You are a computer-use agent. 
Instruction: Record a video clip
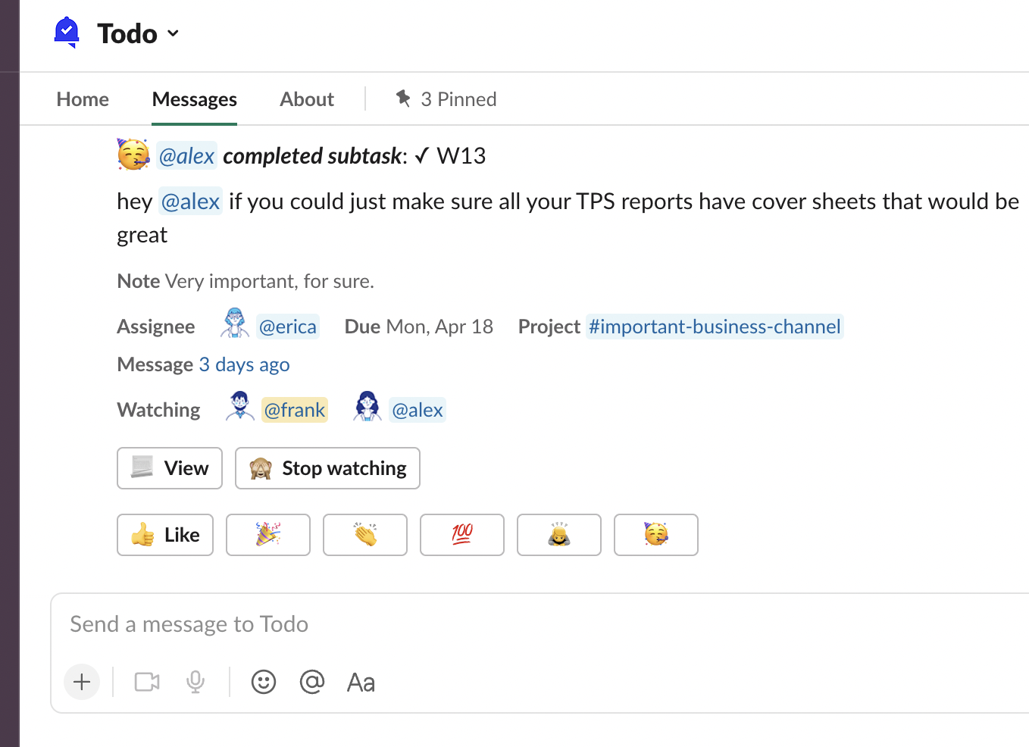[147, 682]
